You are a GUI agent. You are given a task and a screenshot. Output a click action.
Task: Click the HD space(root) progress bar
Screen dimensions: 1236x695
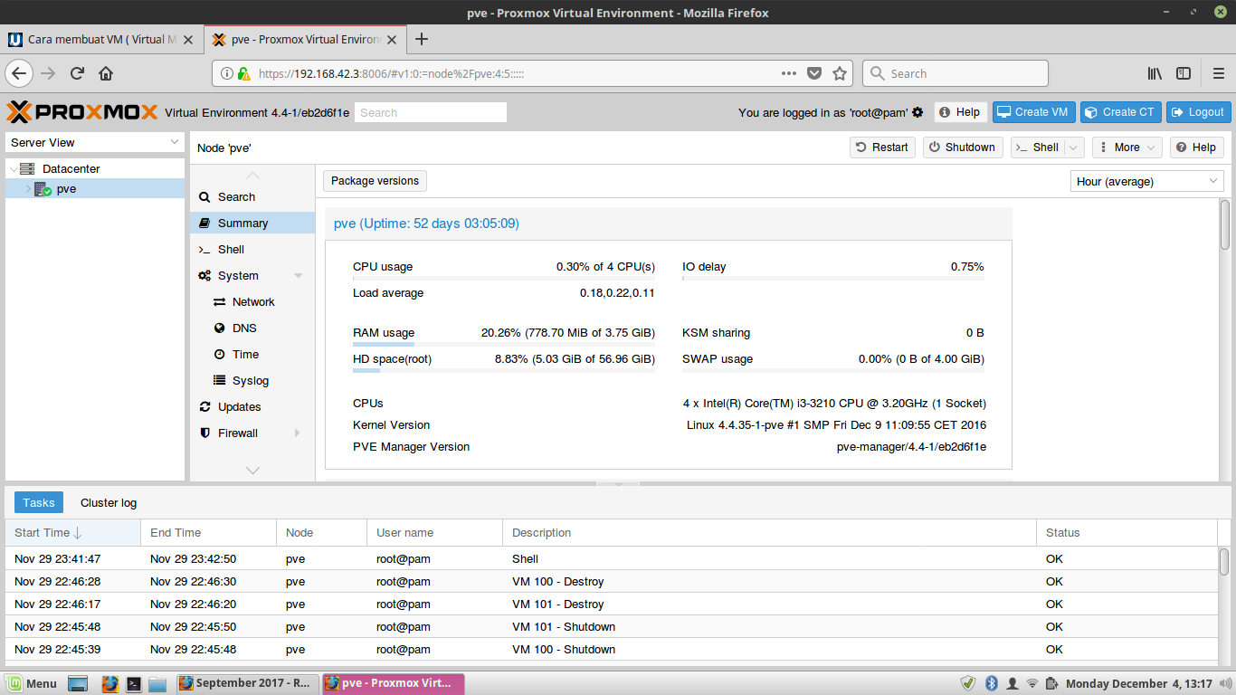click(x=504, y=371)
